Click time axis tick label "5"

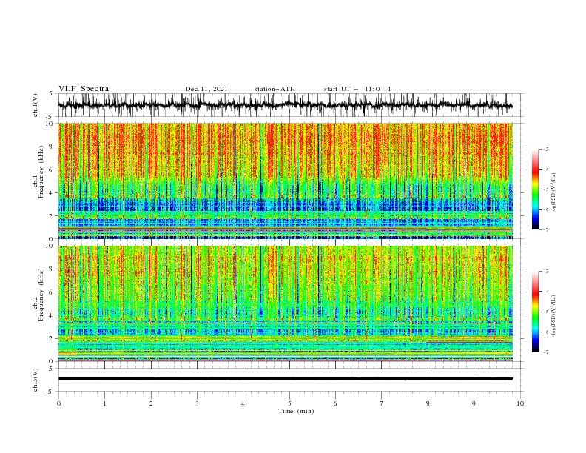click(289, 403)
